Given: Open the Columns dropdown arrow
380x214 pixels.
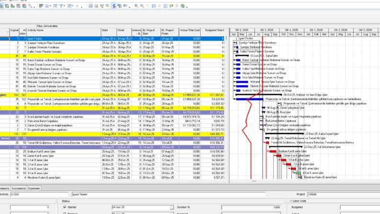Looking at the screenshot, I should [x=50, y=6].
